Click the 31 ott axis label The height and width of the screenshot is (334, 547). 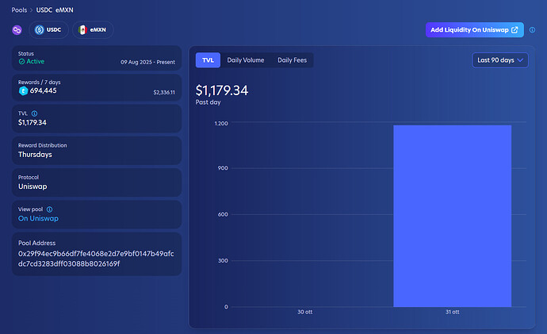[x=453, y=312]
